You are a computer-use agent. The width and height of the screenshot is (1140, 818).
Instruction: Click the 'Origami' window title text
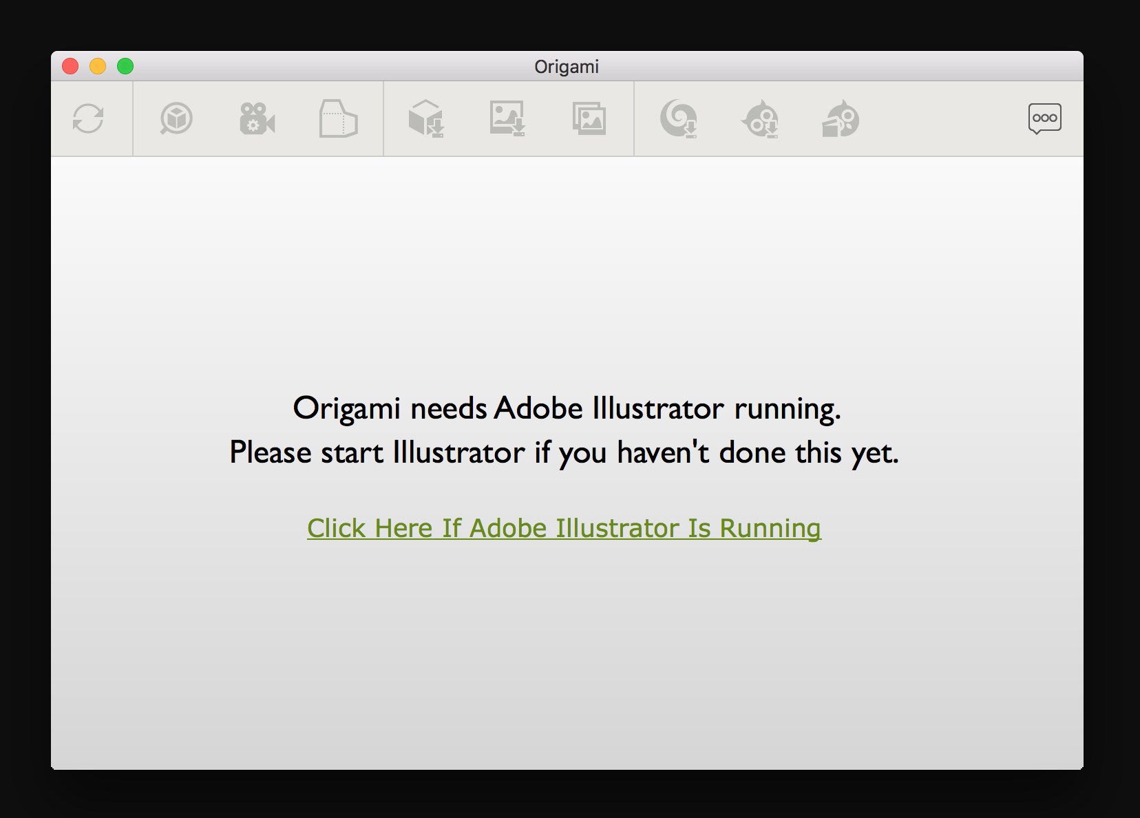click(567, 67)
